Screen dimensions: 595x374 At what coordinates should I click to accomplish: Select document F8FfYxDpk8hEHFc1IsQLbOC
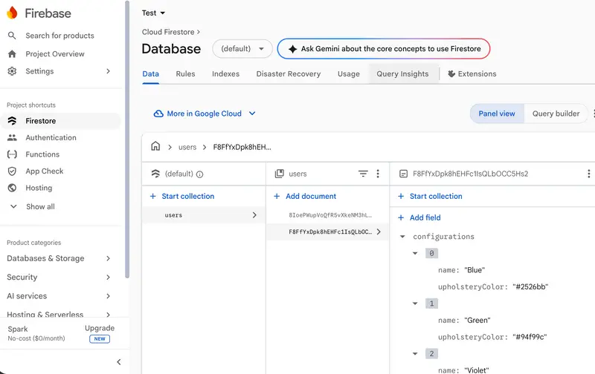[x=327, y=232]
